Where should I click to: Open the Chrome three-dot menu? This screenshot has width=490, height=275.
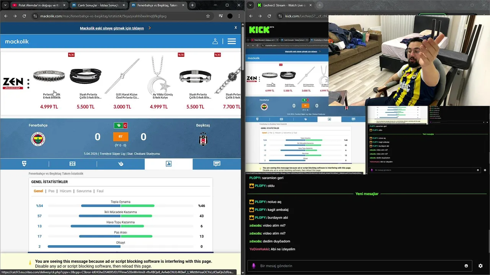click(238, 16)
